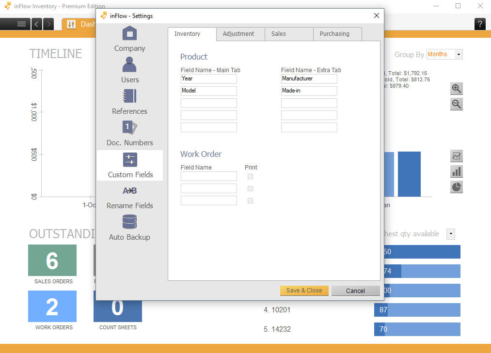Select the pie chart view icon
This screenshot has height=353, width=491.
pos(456,186)
